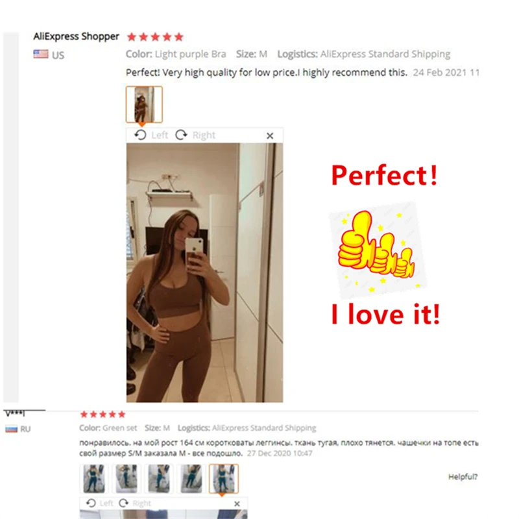The width and height of the screenshot is (519, 519).
Task: Select the highlighted fifth RU review thumbnail
Action: pyautogui.click(x=224, y=479)
